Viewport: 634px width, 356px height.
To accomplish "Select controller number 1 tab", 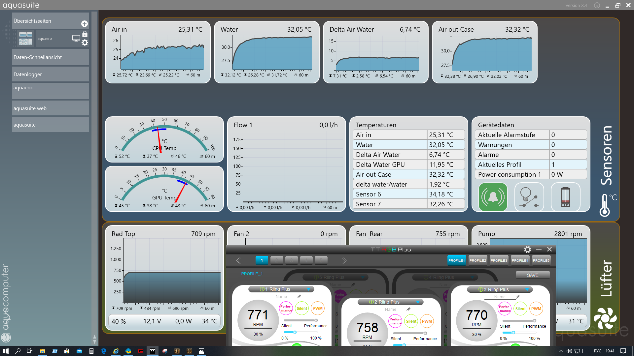I will [x=262, y=260].
